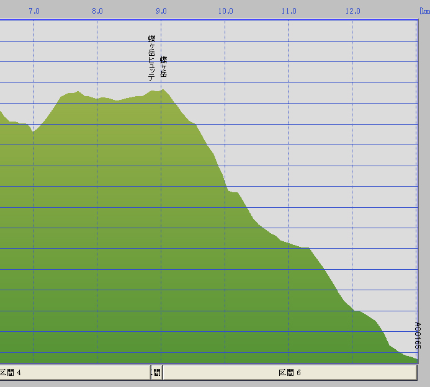
Task: Click the 12.0 distance axis label
Action: (x=352, y=11)
